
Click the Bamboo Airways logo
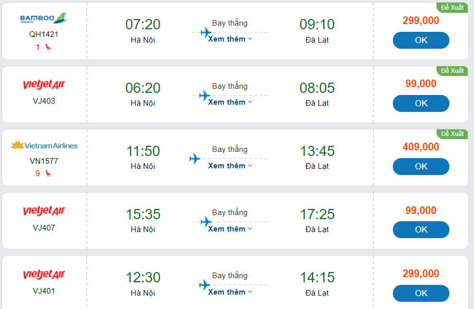44,18
